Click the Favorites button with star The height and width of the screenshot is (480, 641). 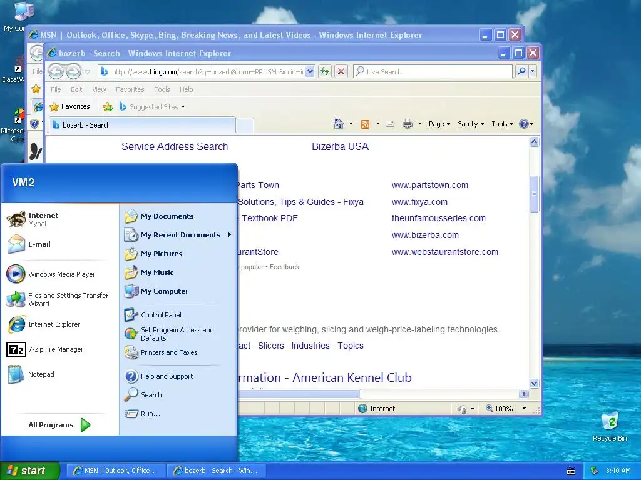pos(69,106)
